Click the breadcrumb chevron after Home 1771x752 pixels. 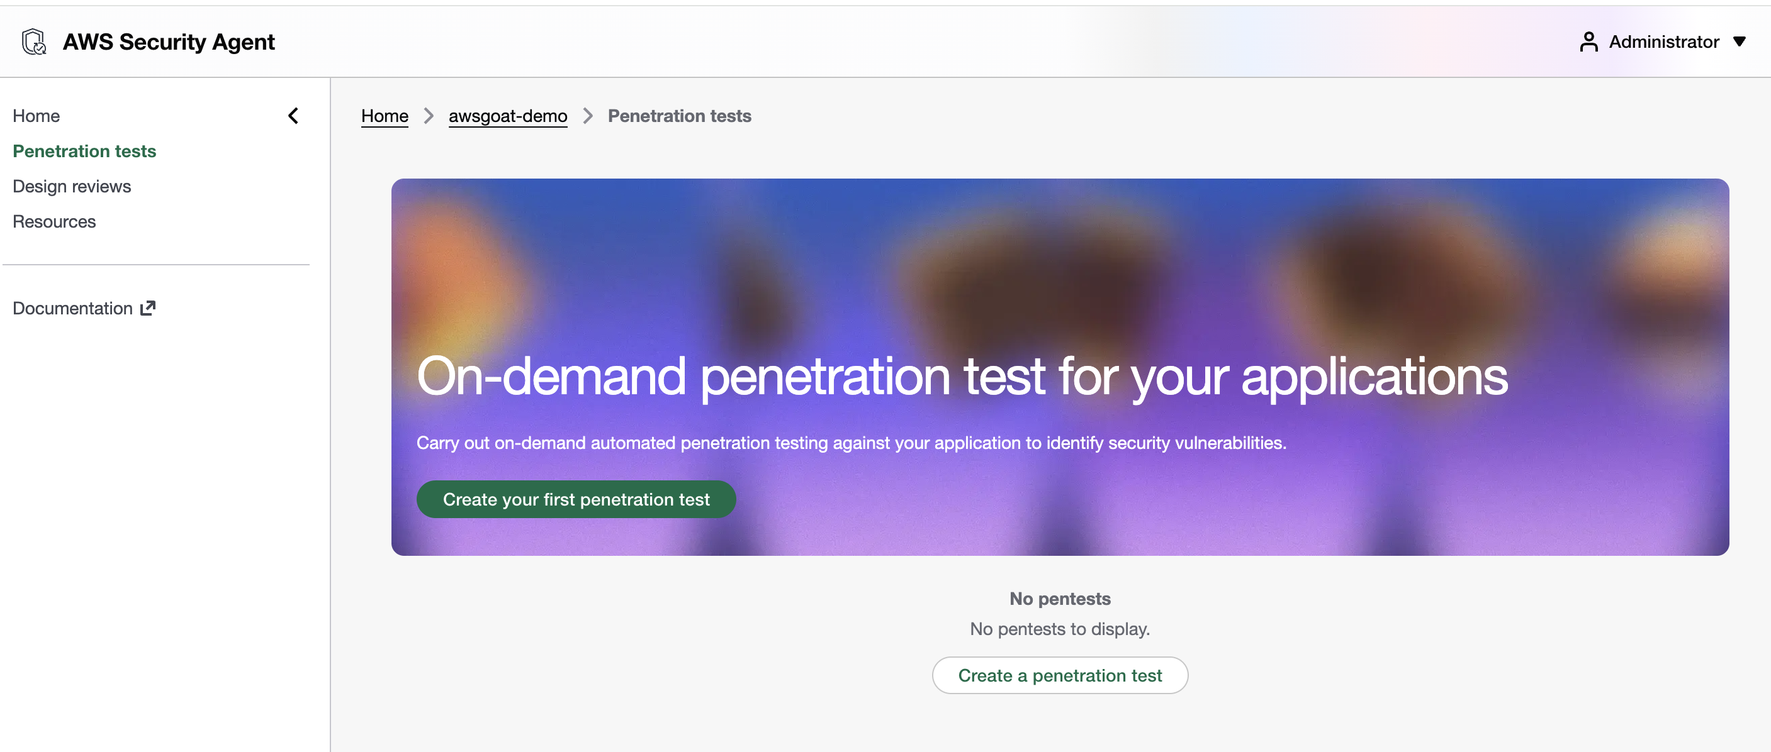[429, 115]
